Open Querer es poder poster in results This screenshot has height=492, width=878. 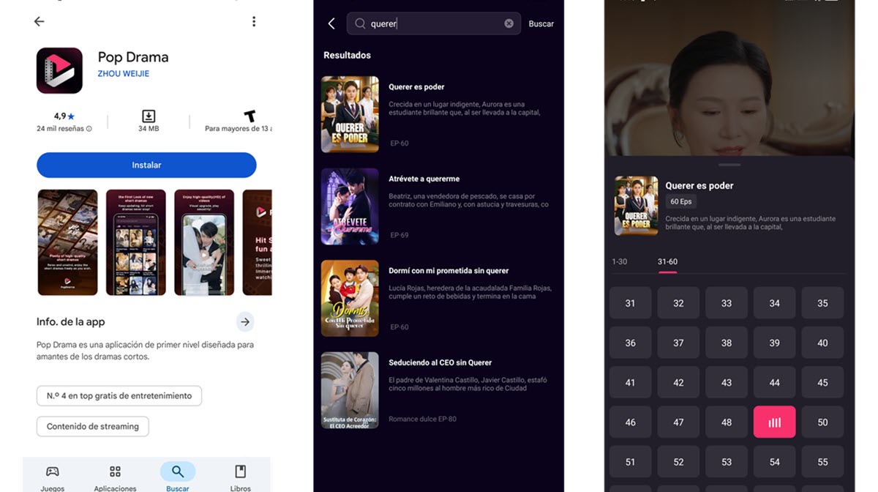tap(350, 114)
